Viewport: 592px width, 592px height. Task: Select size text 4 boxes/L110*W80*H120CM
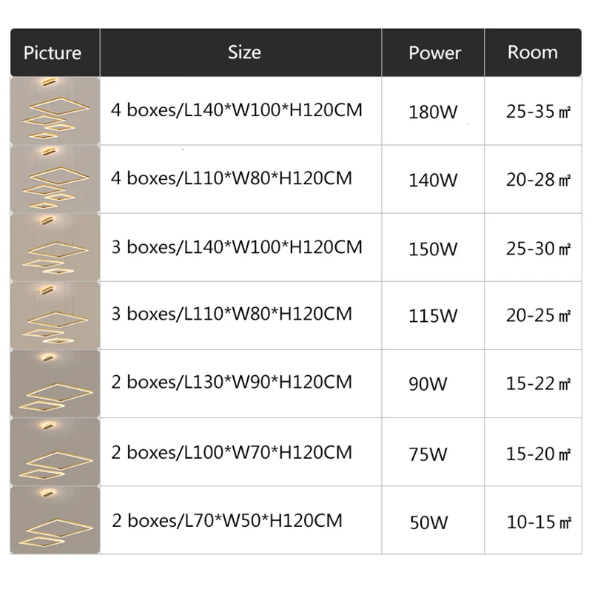[x=232, y=178]
